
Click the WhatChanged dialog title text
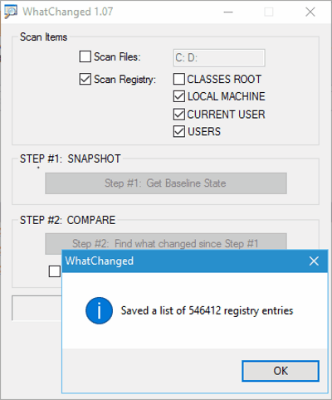pyautogui.click(x=100, y=261)
